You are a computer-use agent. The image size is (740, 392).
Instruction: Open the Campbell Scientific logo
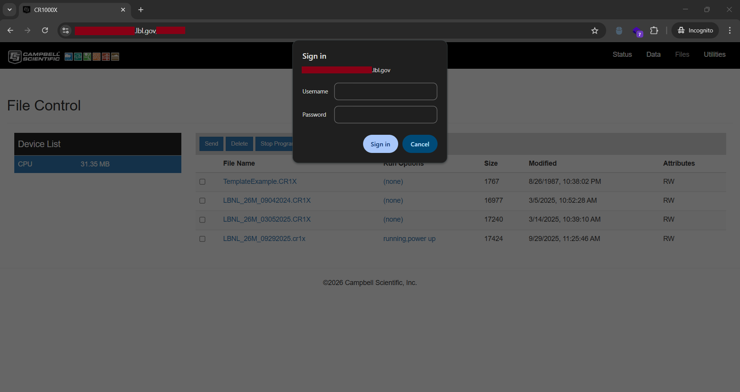(34, 56)
